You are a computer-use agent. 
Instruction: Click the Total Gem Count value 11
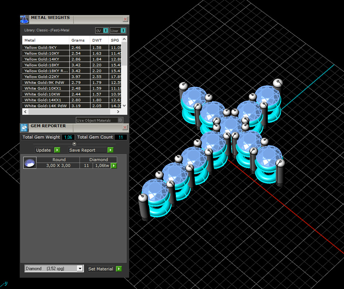pos(121,137)
